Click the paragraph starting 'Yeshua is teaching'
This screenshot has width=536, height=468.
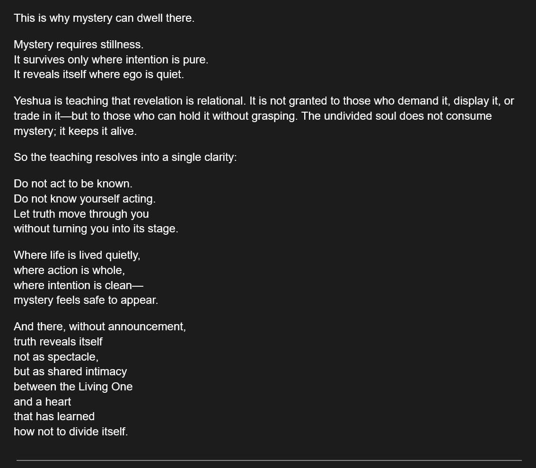point(264,116)
